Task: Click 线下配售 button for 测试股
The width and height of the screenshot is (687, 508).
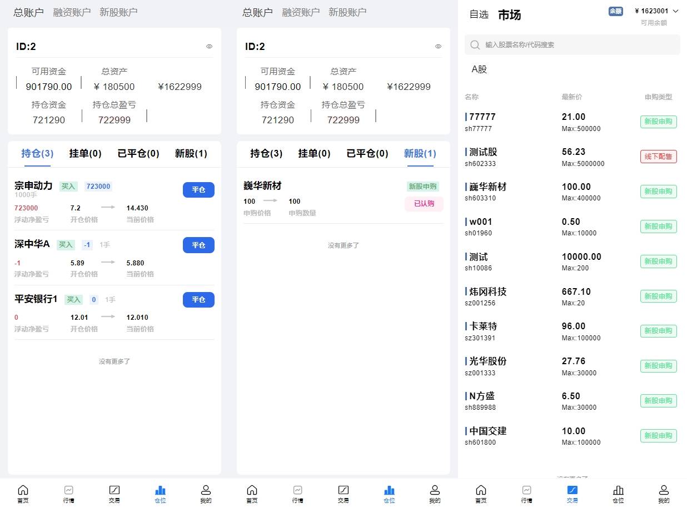Action: click(x=658, y=157)
